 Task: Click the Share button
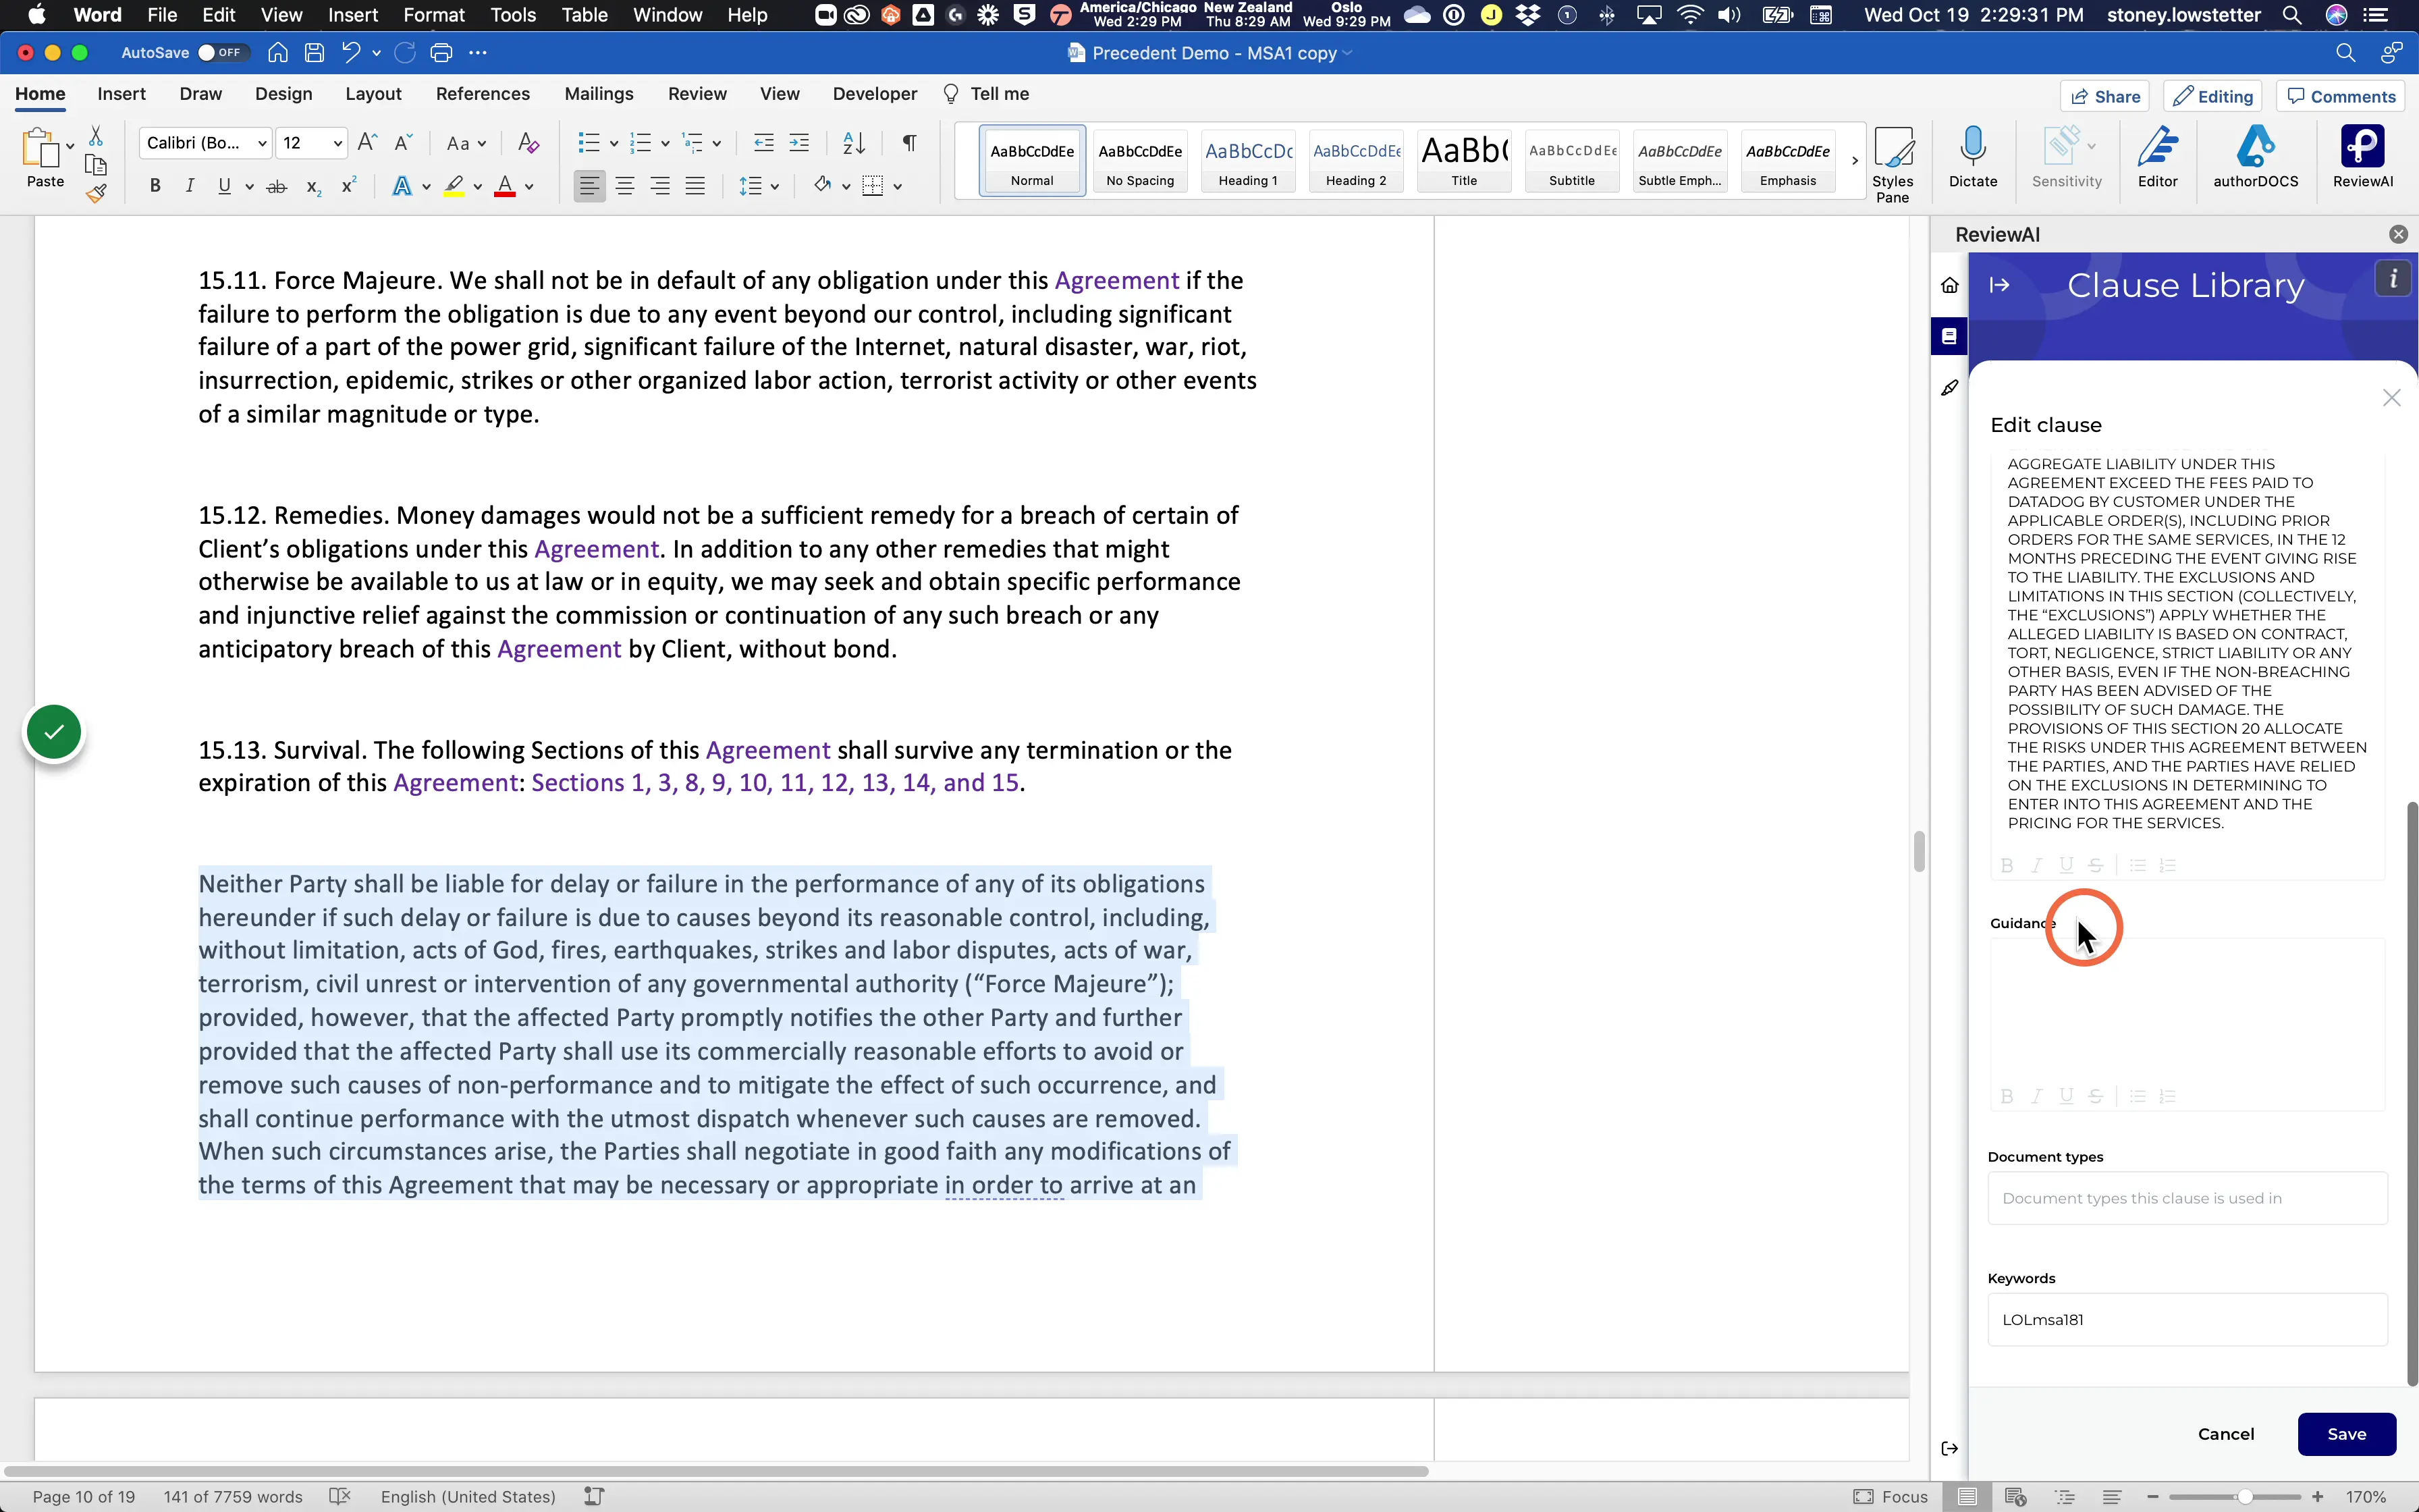(x=2105, y=96)
